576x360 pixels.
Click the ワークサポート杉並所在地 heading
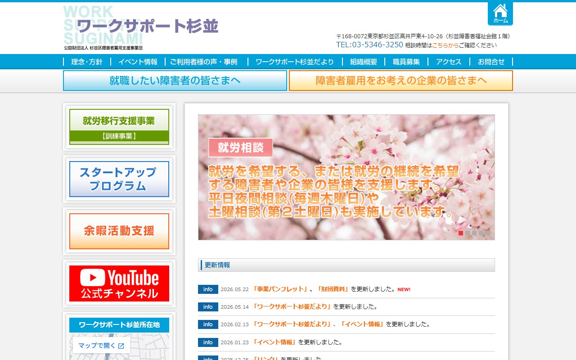(x=119, y=325)
